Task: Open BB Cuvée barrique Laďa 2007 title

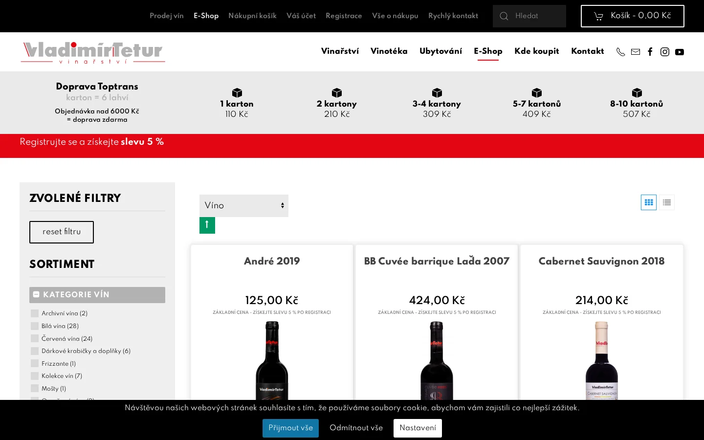Action: pos(437,261)
